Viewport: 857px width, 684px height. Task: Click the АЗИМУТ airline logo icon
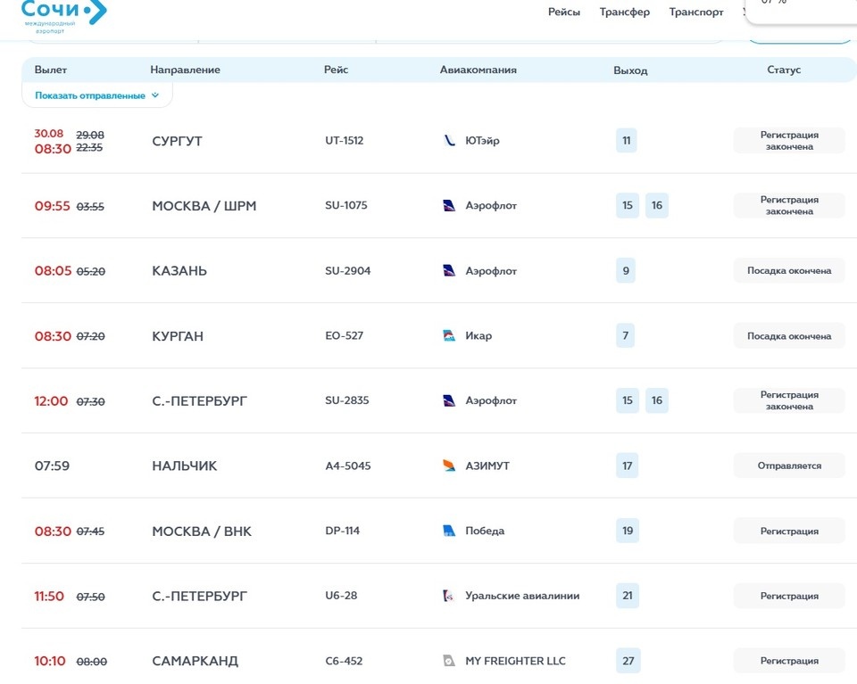coord(449,466)
